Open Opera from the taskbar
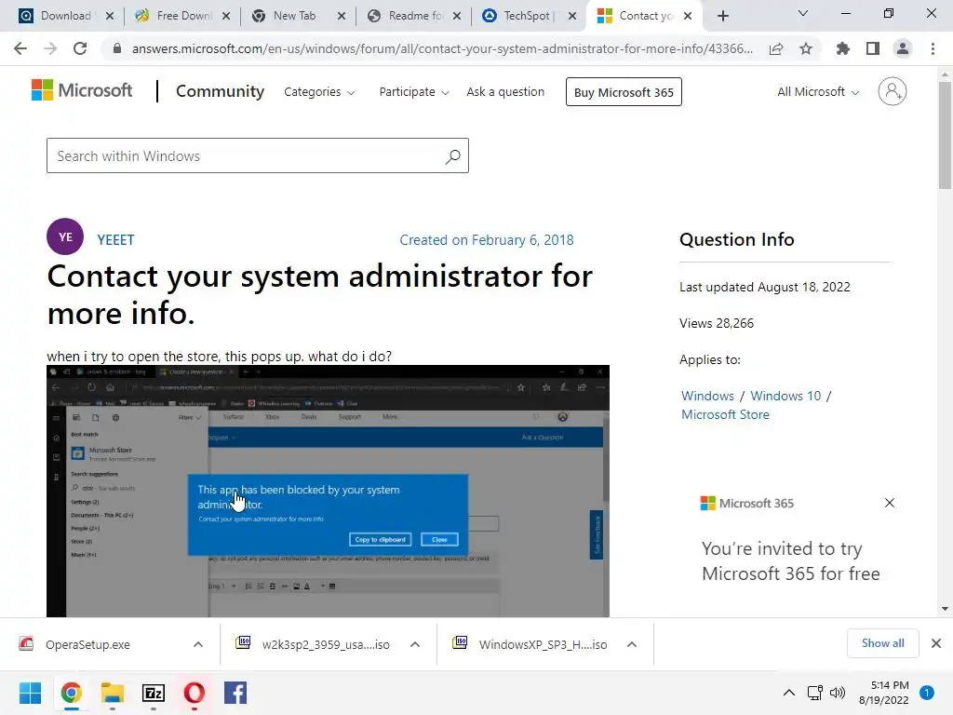Screen dimensions: 953x715 click(194, 693)
